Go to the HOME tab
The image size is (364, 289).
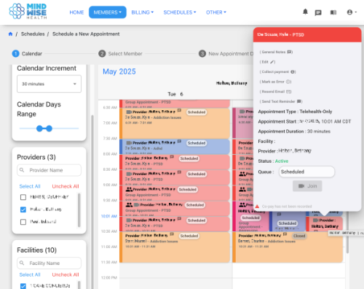(x=76, y=12)
